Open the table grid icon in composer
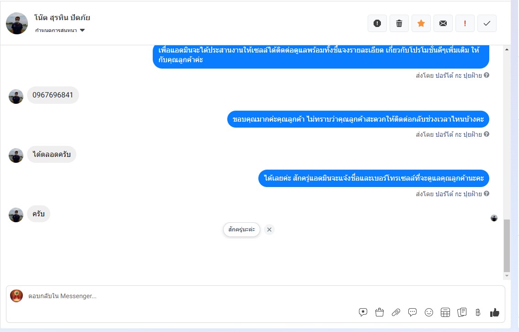 445,312
